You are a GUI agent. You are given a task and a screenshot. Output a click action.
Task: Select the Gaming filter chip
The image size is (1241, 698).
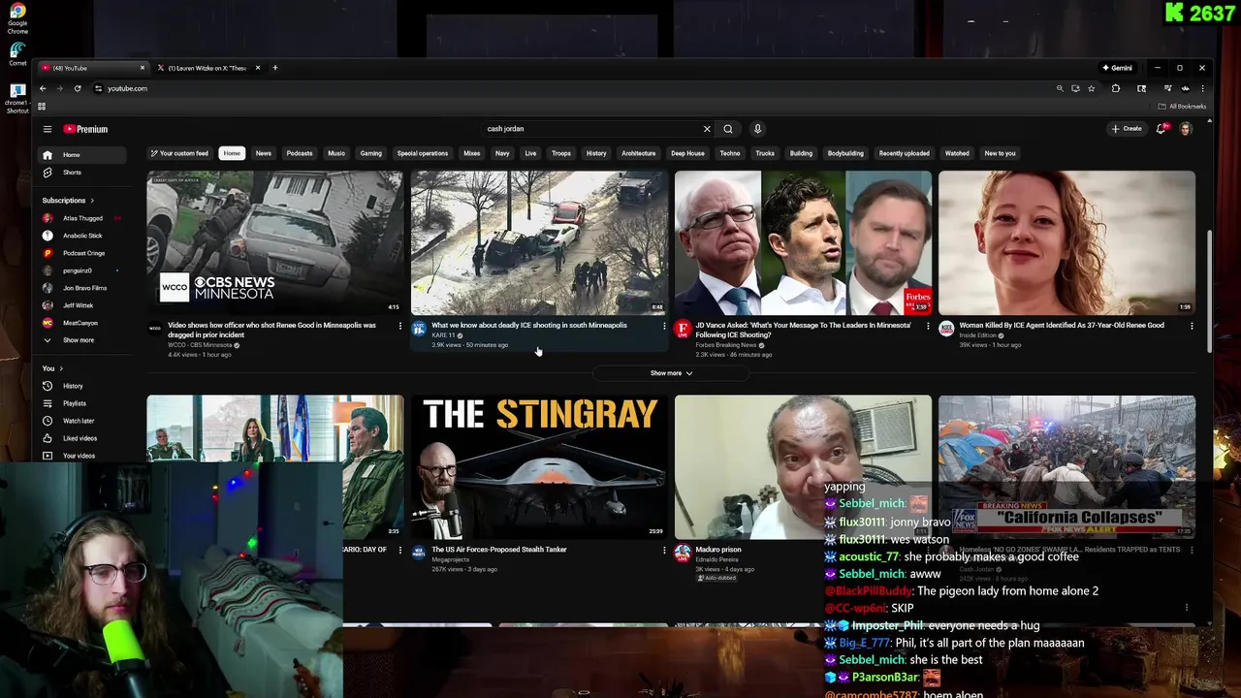point(370,153)
